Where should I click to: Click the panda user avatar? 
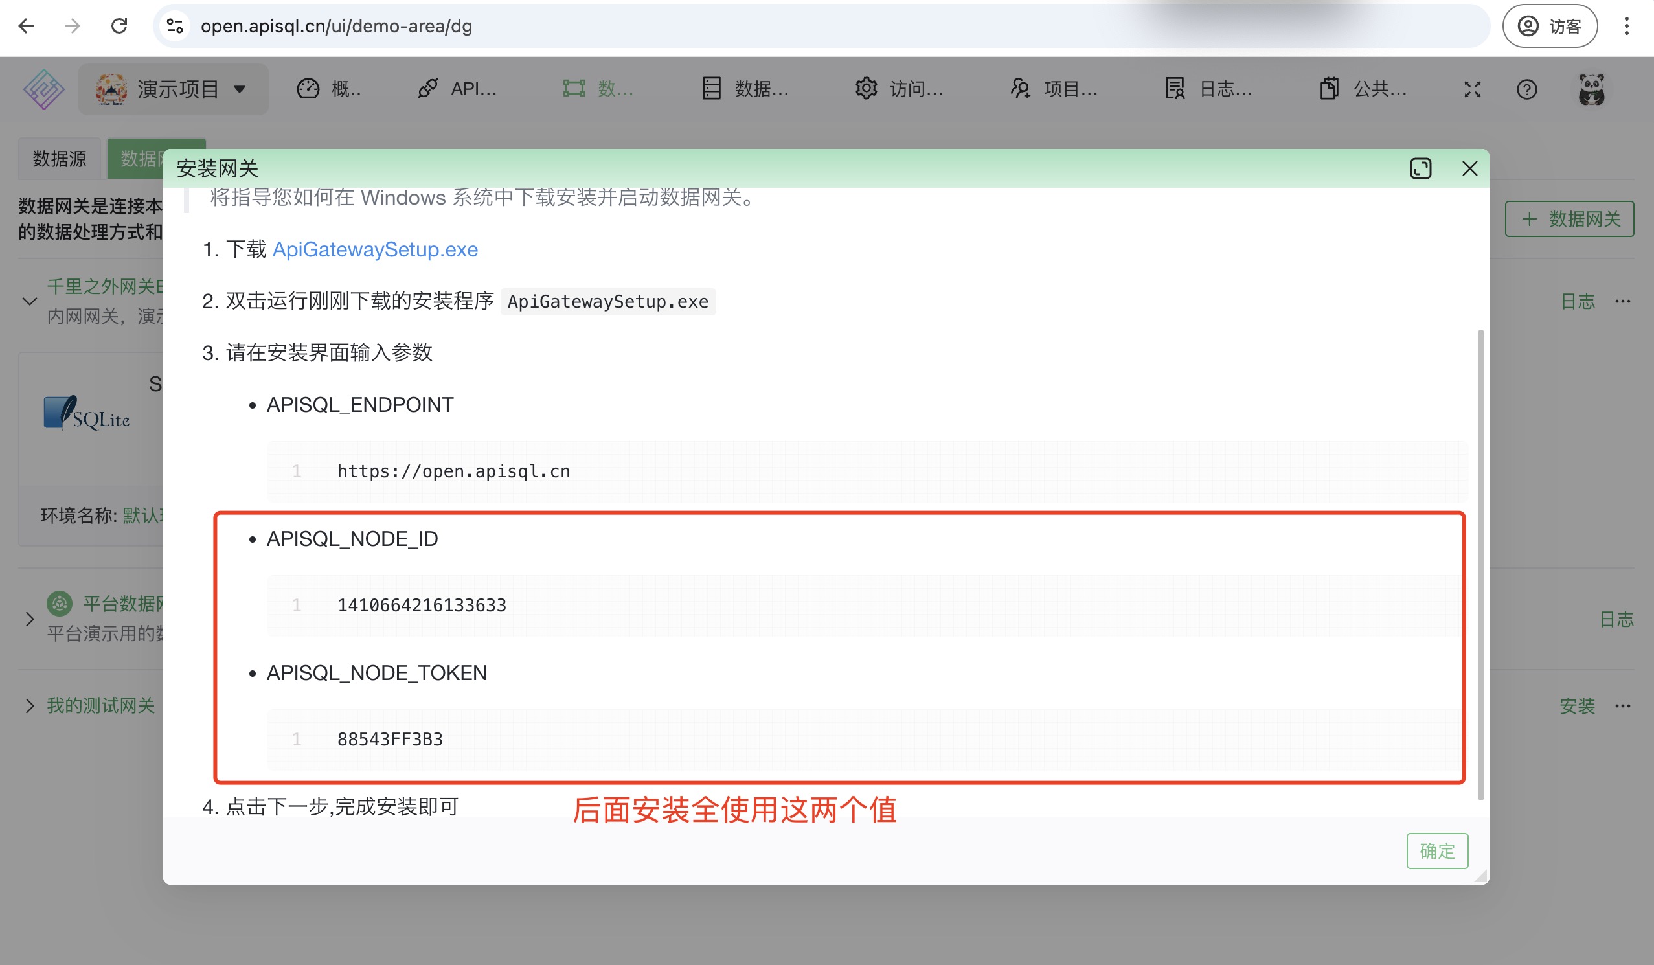click(x=1591, y=89)
